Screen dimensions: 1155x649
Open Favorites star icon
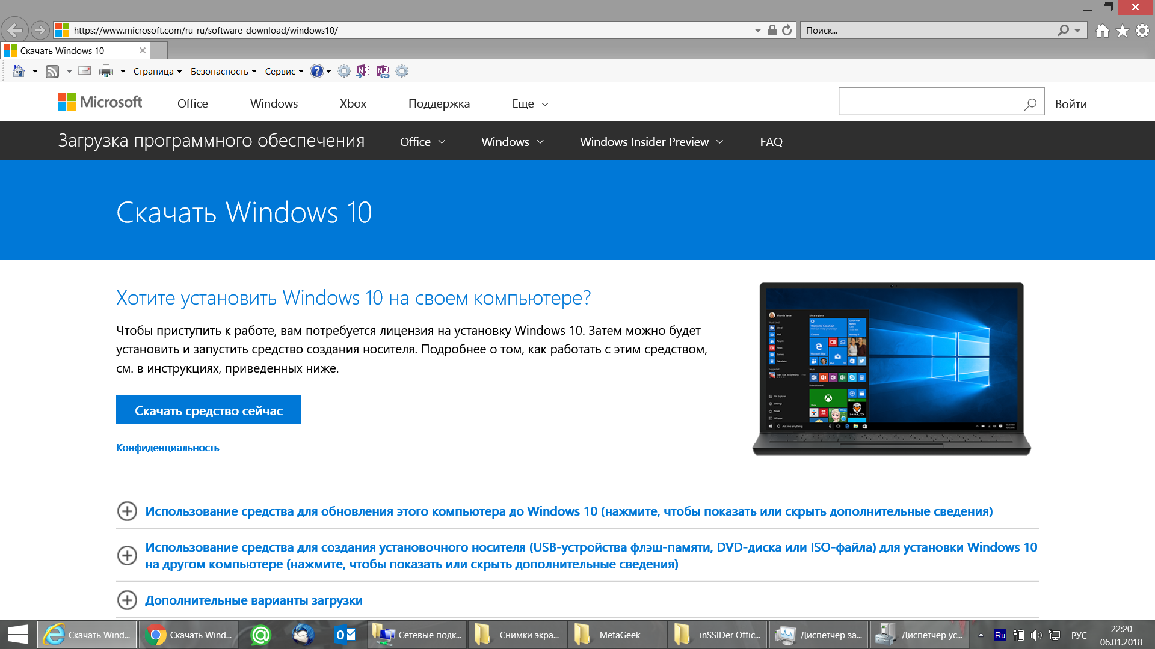click(1123, 31)
